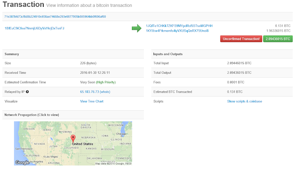Click the red map pin marker
This screenshot has height=177, width=308.
[x=73, y=139]
